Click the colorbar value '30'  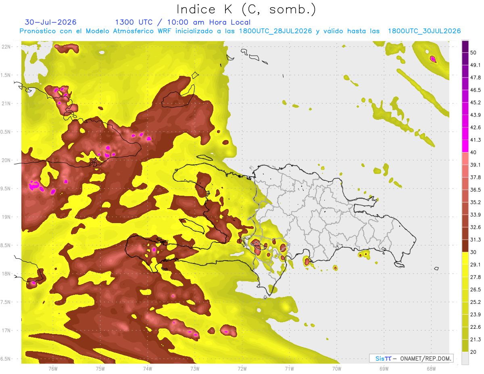(x=474, y=252)
